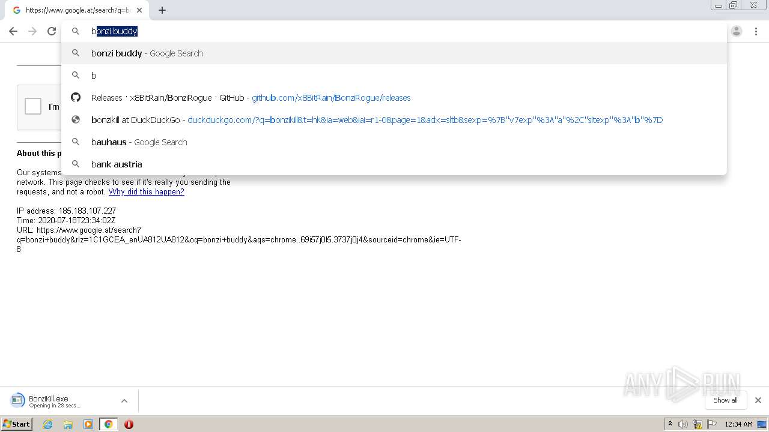Viewport: 769px width, 432px height.
Task: Go back using the browser back arrow
Action: (13, 31)
